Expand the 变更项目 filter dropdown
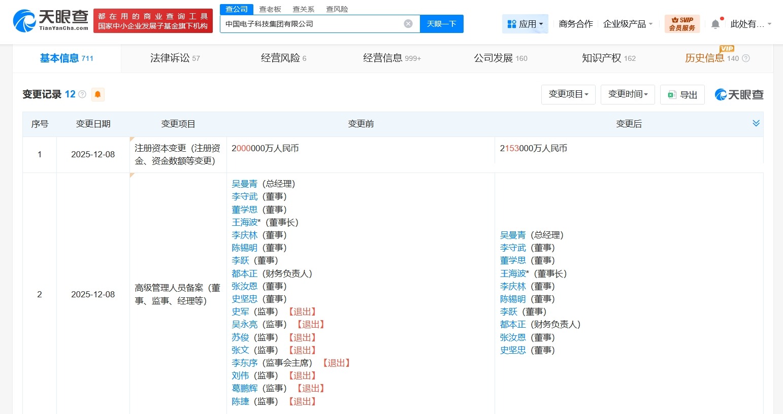Image resolution: width=783 pixels, height=414 pixels. 568,94
